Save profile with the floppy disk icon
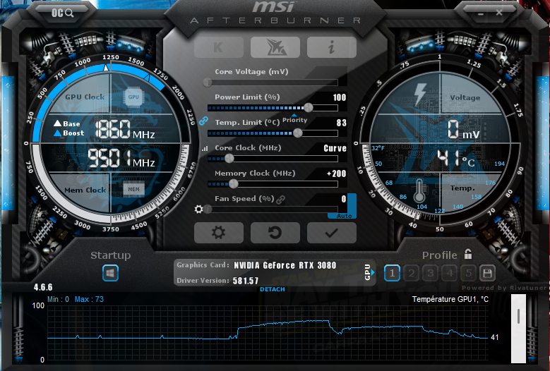Image resolution: width=550 pixels, height=371 pixels. (x=486, y=273)
